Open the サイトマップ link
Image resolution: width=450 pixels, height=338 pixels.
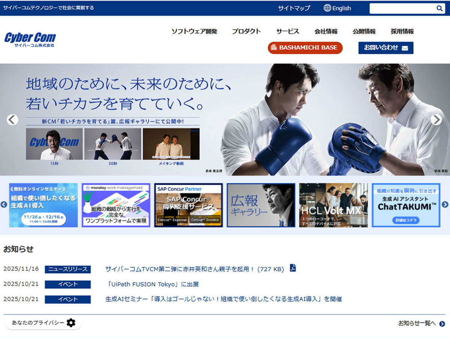pyautogui.click(x=294, y=8)
